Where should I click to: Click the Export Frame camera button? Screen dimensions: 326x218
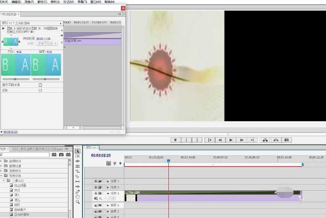286,140
